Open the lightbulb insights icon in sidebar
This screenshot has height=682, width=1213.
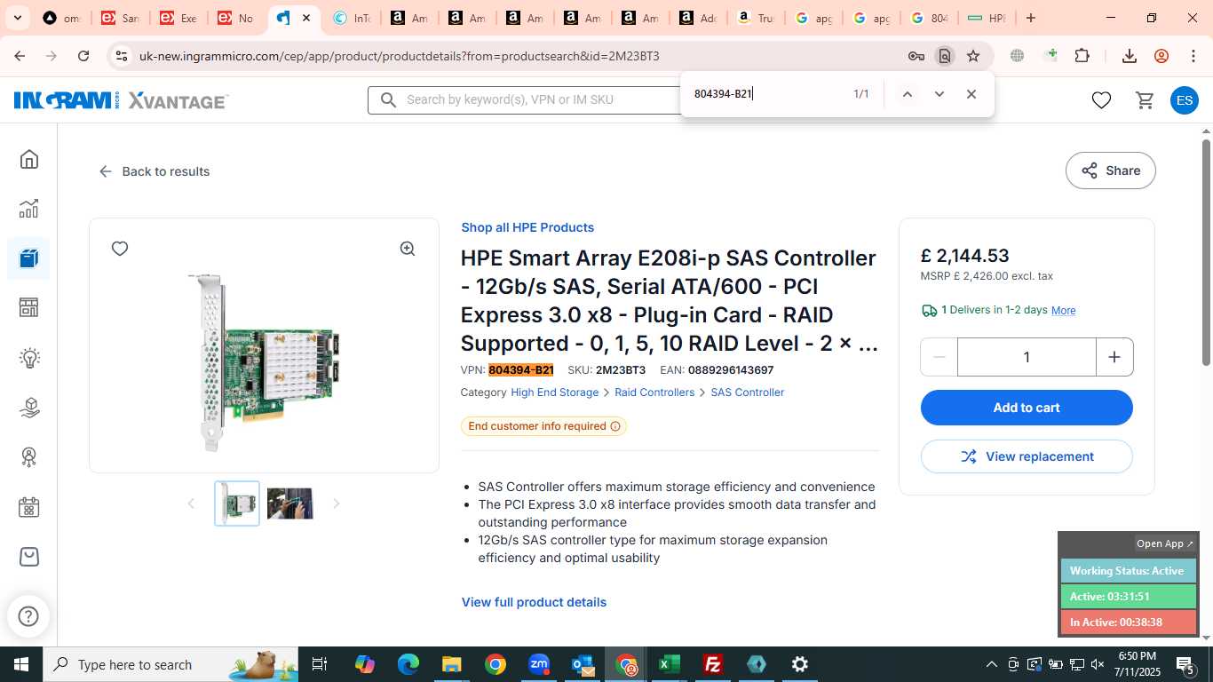tap(29, 358)
